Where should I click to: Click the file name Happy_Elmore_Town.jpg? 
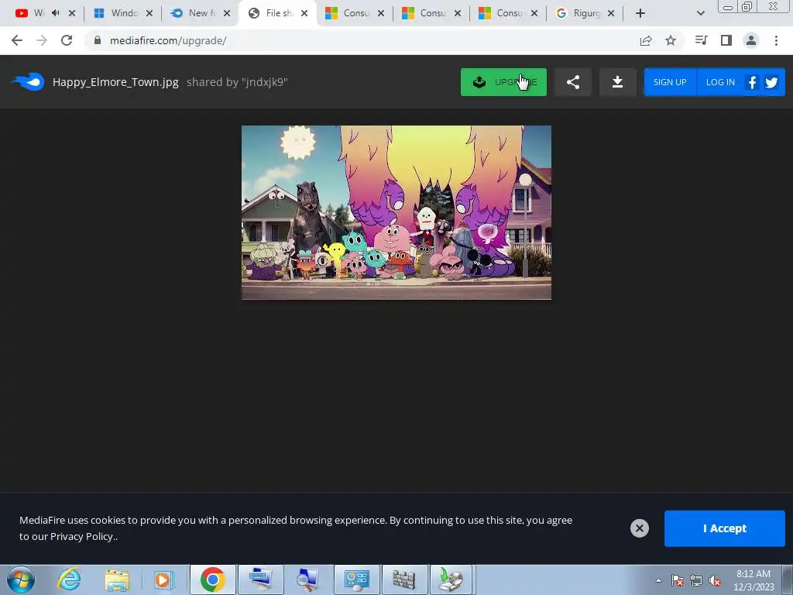[115, 82]
